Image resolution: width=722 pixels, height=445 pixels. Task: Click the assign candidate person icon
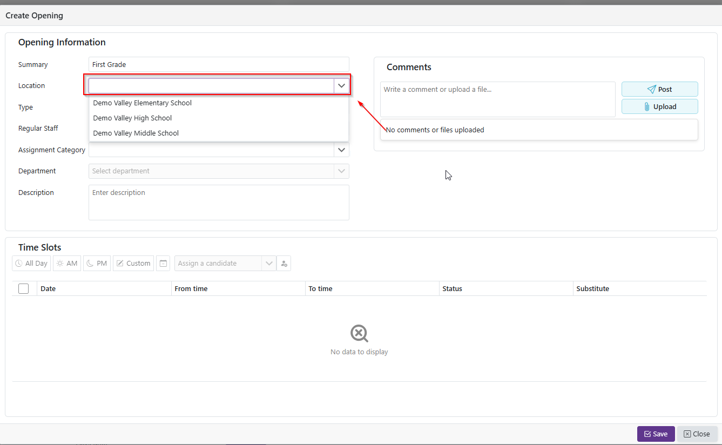[x=284, y=264]
